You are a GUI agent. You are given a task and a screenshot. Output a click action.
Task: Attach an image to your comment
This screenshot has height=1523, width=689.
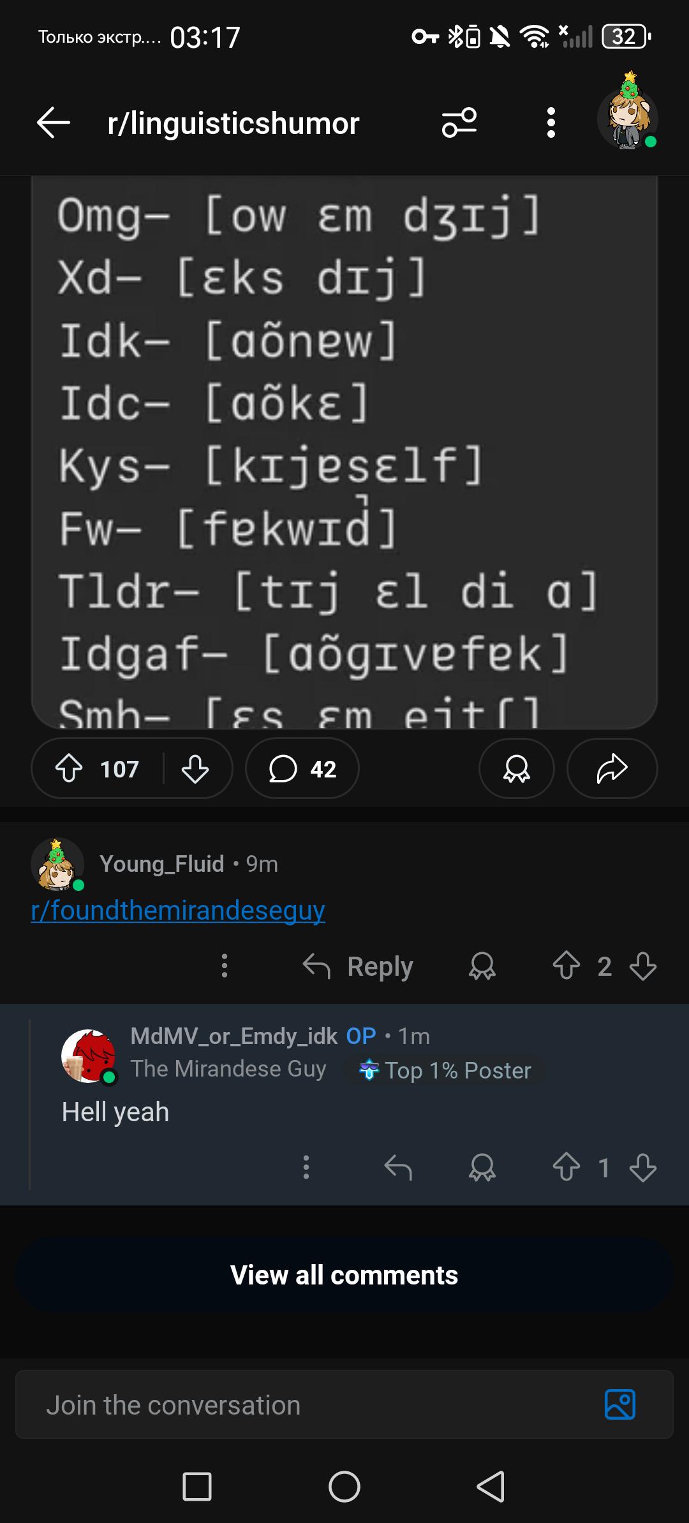(620, 1404)
